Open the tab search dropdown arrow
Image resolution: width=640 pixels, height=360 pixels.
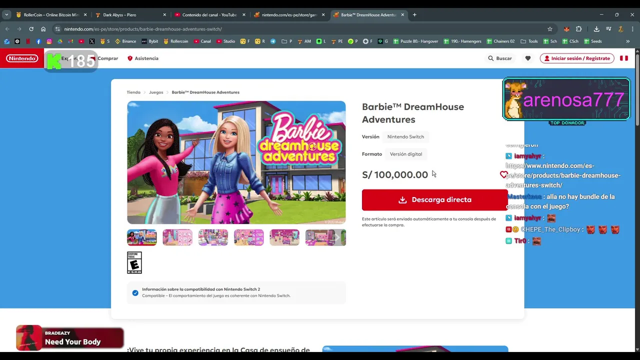(6, 14)
